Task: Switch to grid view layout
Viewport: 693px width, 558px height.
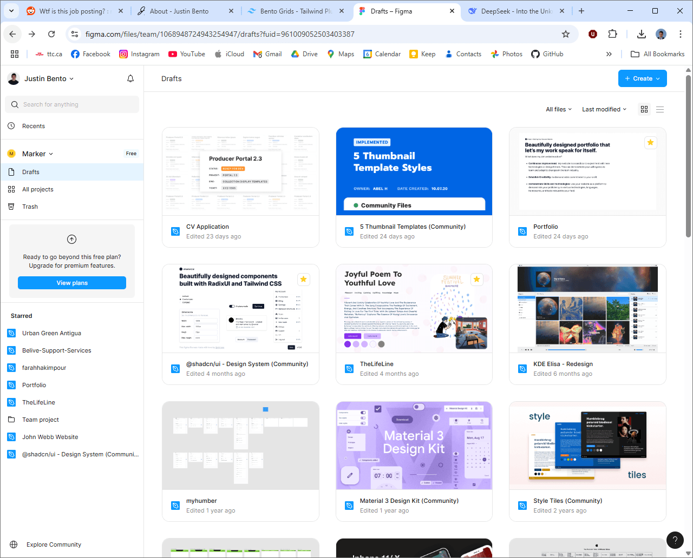Action: click(644, 109)
